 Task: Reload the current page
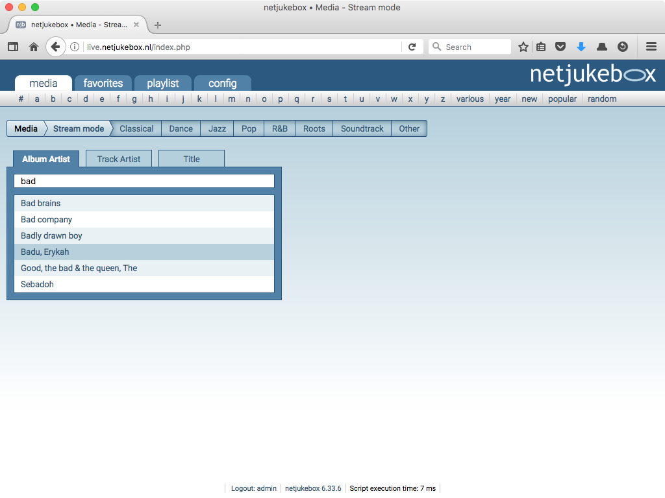pyautogui.click(x=412, y=47)
